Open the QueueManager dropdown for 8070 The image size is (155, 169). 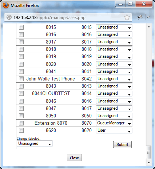[114, 123]
